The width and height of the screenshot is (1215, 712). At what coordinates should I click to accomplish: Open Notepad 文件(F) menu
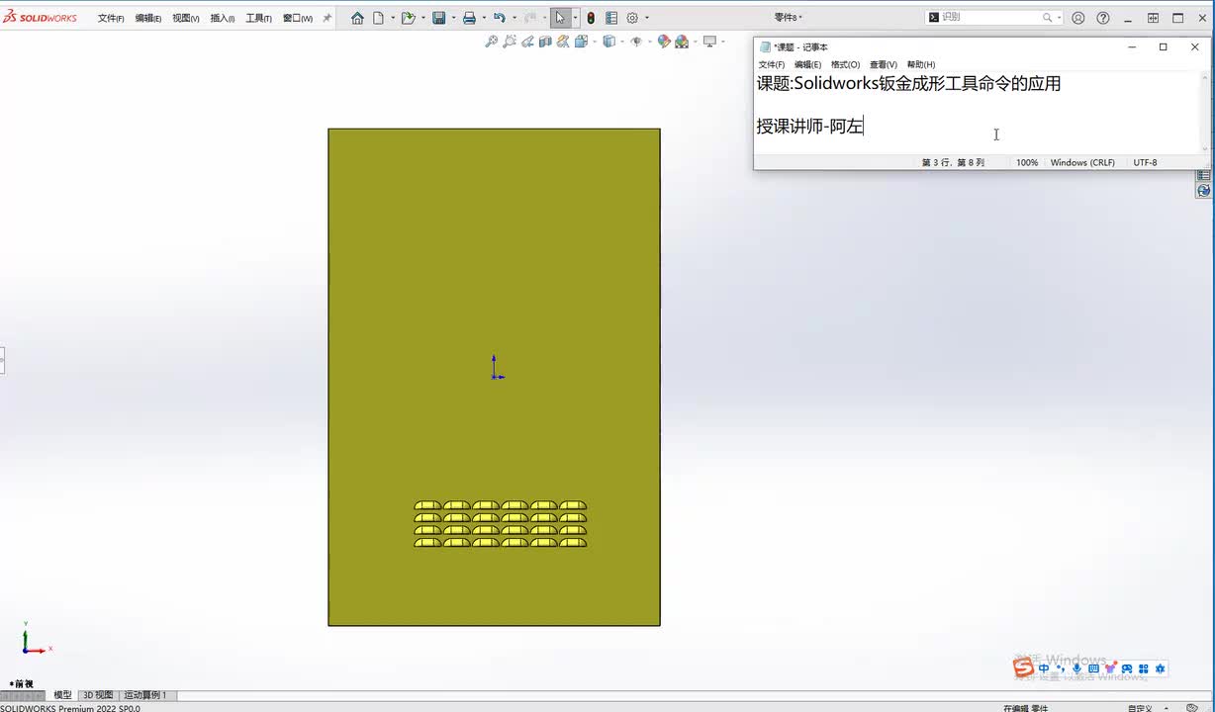click(772, 64)
